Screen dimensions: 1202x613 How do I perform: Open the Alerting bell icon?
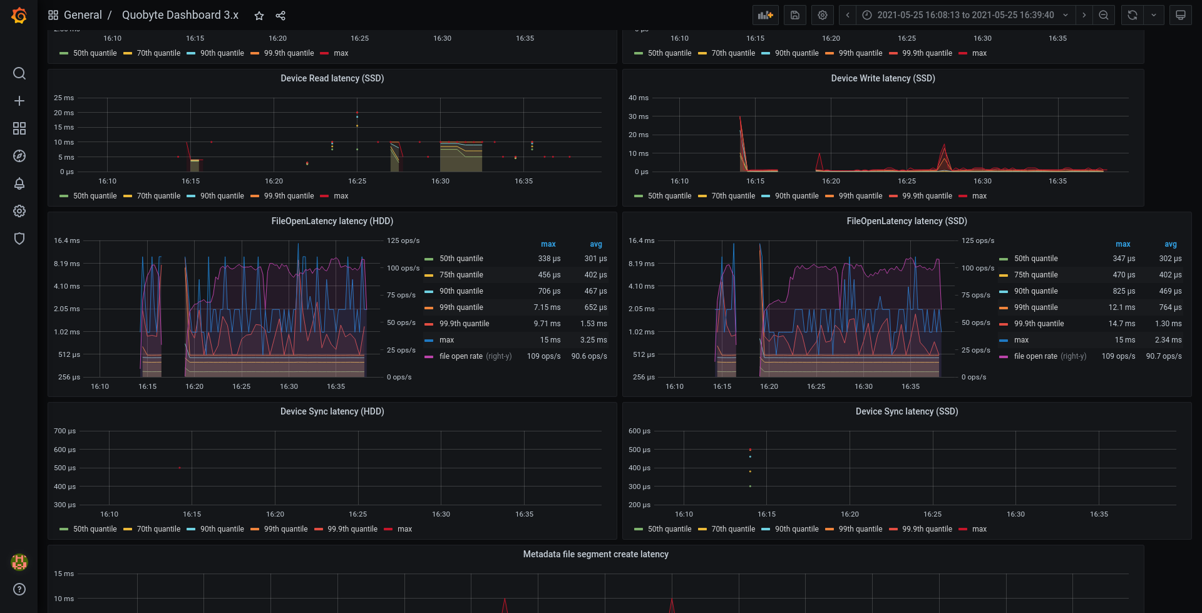click(19, 183)
